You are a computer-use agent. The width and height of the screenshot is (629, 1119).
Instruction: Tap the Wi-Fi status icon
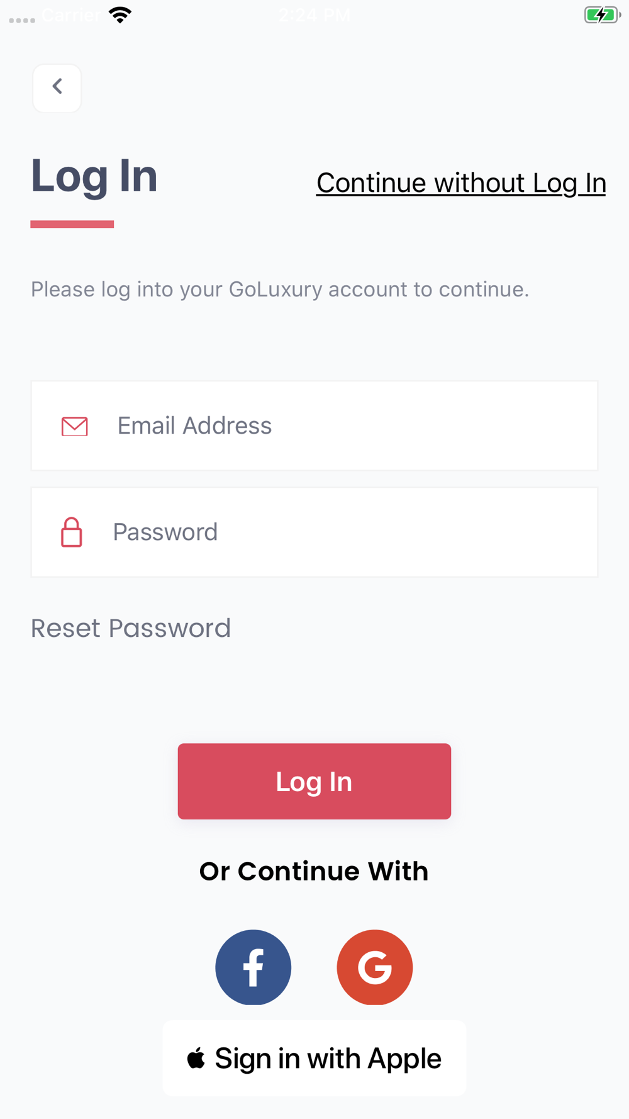coord(120,15)
